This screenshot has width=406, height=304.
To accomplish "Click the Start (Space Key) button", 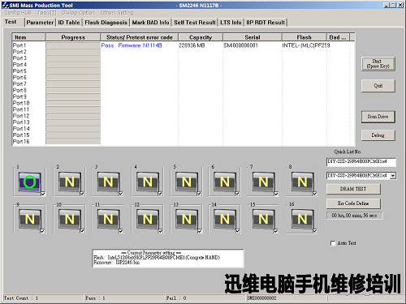I will [x=378, y=64].
